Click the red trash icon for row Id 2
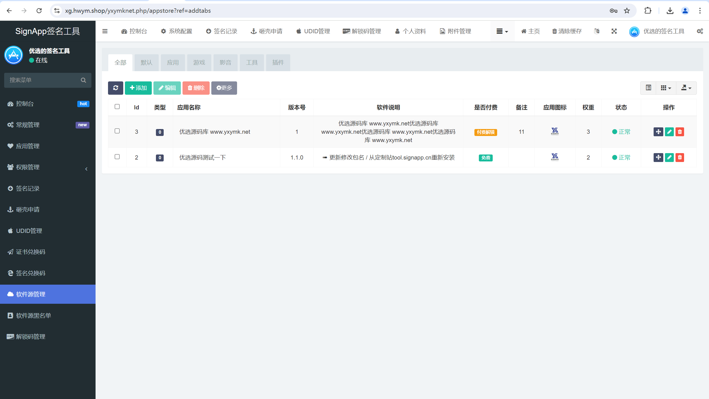The width and height of the screenshot is (709, 399). [x=680, y=158]
